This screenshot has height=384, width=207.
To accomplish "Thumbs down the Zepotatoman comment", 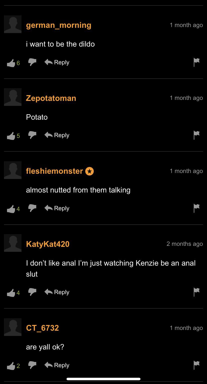I will pyautogui.click(x=32, y=135).
